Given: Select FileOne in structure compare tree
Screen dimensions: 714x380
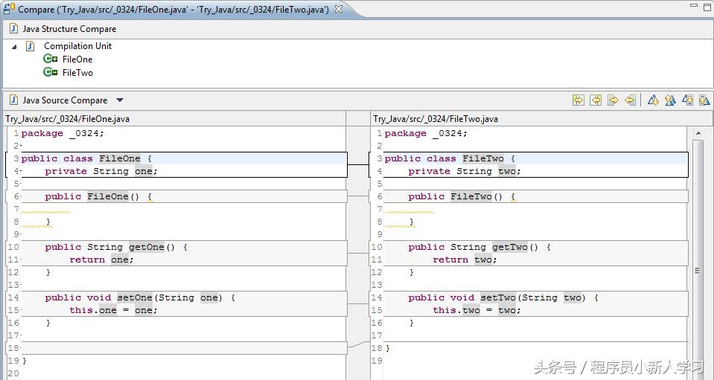Looking at the screenshot, I should 77,59.
